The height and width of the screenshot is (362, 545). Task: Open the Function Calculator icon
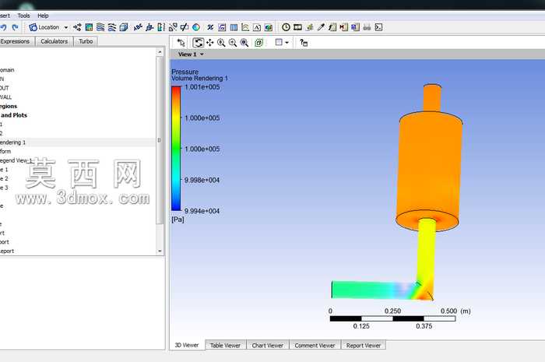tap(332, 27)
